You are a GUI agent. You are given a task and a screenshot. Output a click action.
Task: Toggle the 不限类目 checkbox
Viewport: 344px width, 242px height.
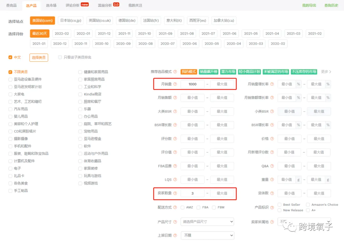[x=10, y=72]
